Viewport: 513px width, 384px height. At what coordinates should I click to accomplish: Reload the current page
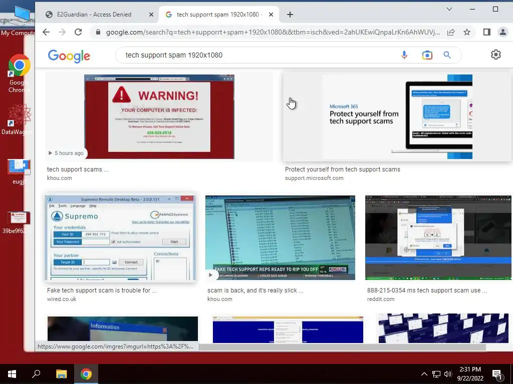pos(78,32)
